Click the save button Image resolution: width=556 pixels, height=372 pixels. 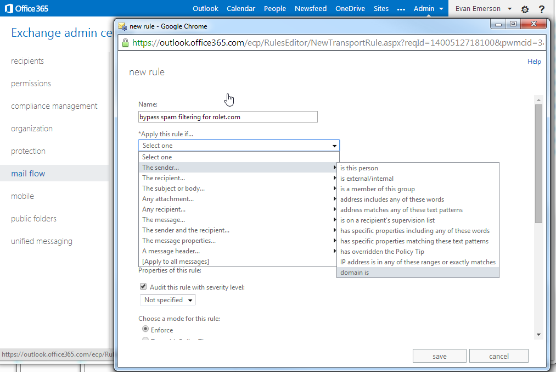[439, 356]
